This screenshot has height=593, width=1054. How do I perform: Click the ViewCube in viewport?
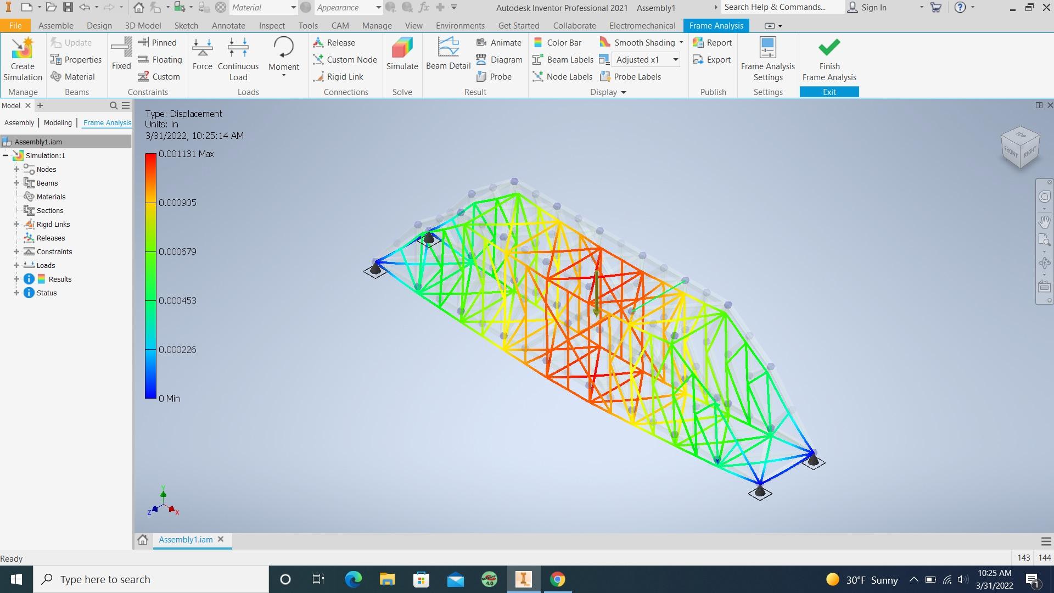(x=1021, y=147)
